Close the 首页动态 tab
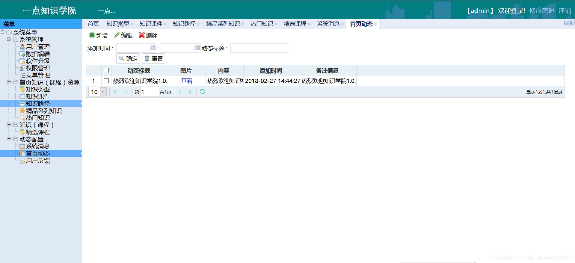This screenshot has width=575, height=263. tap(375, 24)
